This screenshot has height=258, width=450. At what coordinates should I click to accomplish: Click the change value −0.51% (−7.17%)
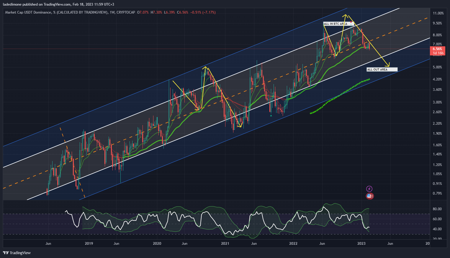point(203,12)
